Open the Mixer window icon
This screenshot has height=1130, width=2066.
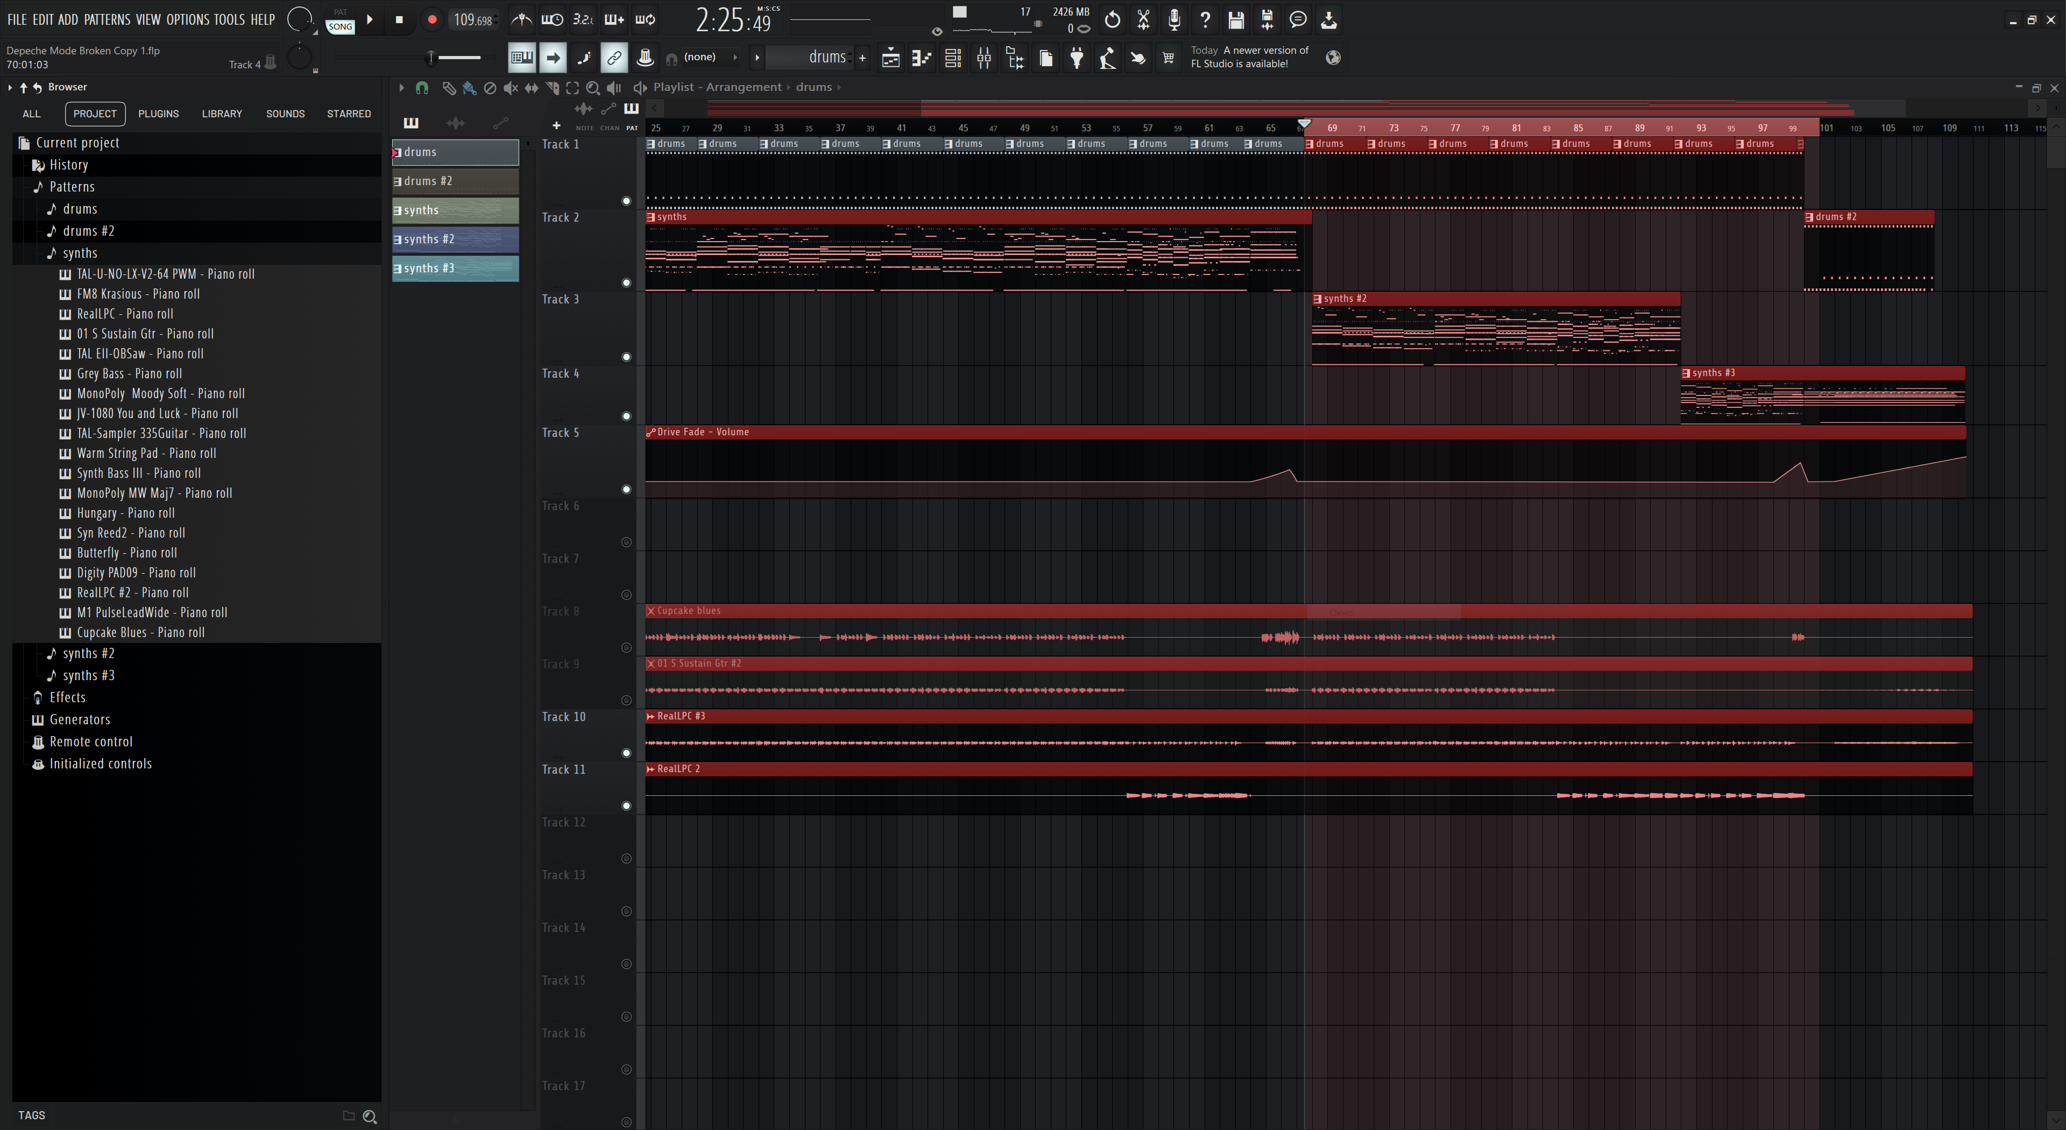click(x=984, y=58)
